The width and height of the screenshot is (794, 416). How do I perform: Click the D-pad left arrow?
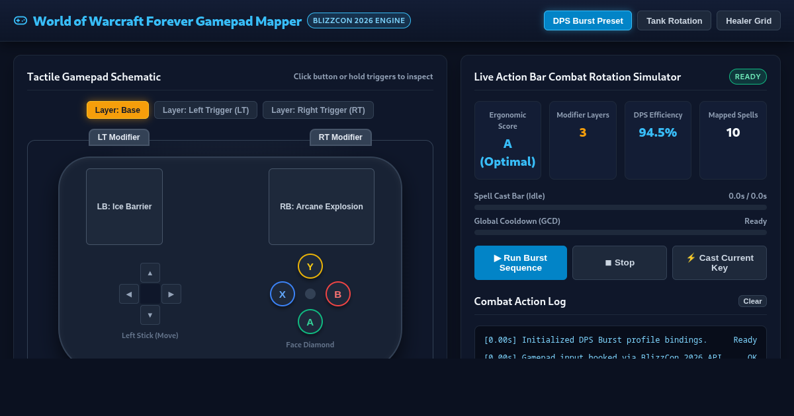[129, 294]
